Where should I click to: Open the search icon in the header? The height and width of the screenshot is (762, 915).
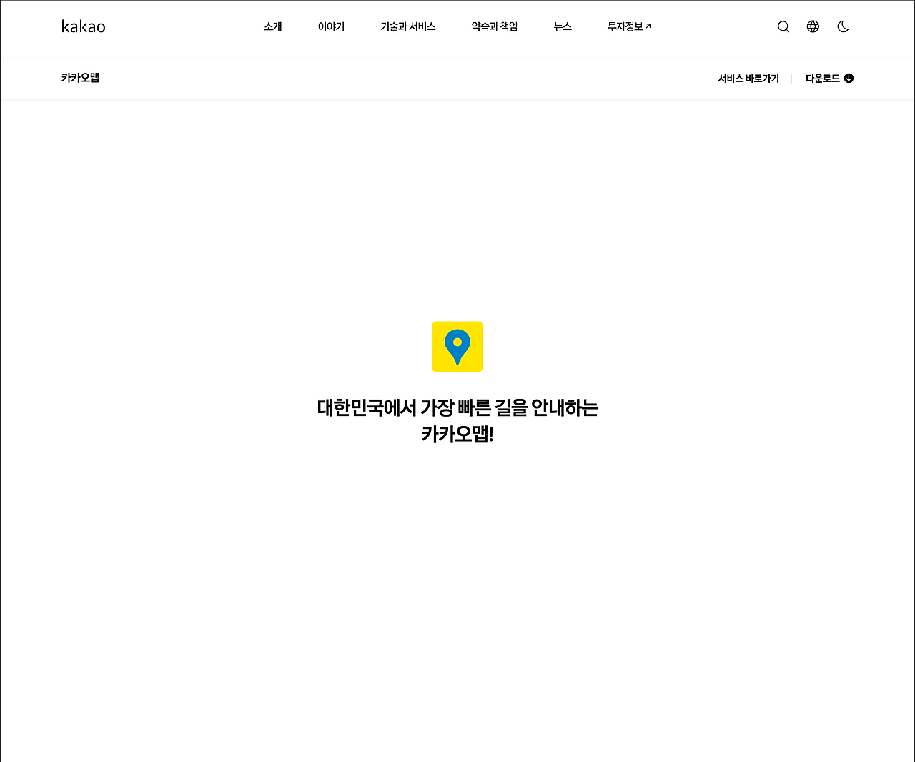pos(783,26)
